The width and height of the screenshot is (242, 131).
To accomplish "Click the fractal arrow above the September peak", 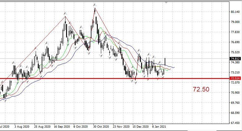I will pos(65,13).
